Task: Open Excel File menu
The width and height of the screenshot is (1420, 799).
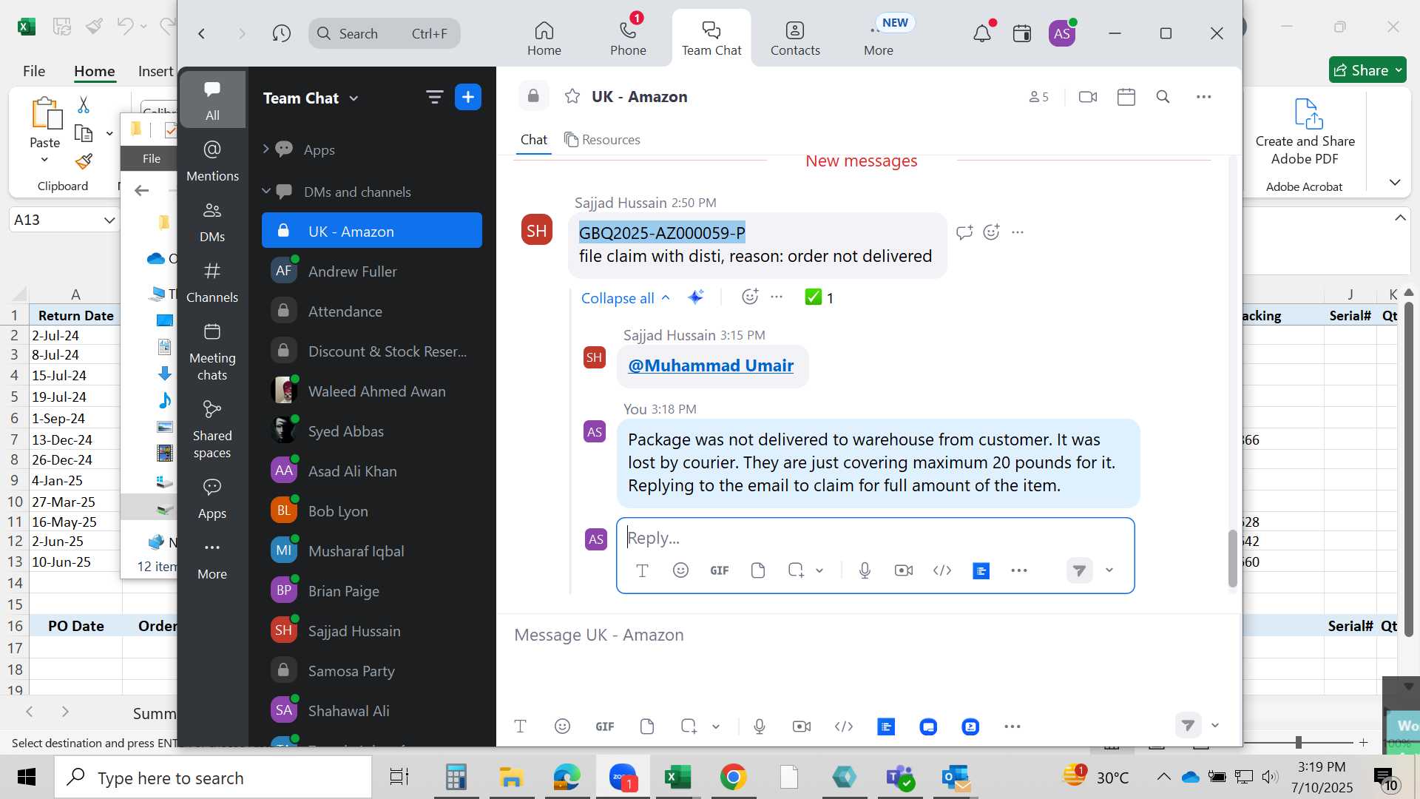Action: click(34, 71)
